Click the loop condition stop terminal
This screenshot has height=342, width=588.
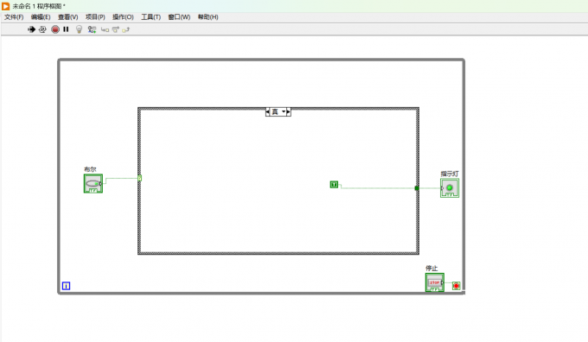[456, 286]
